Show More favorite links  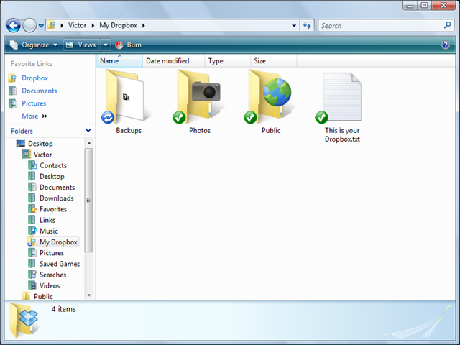tap(34, 116)
